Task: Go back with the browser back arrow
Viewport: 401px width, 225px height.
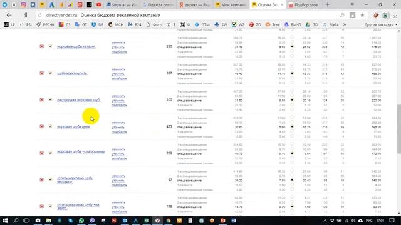Action: pos(9,15)
